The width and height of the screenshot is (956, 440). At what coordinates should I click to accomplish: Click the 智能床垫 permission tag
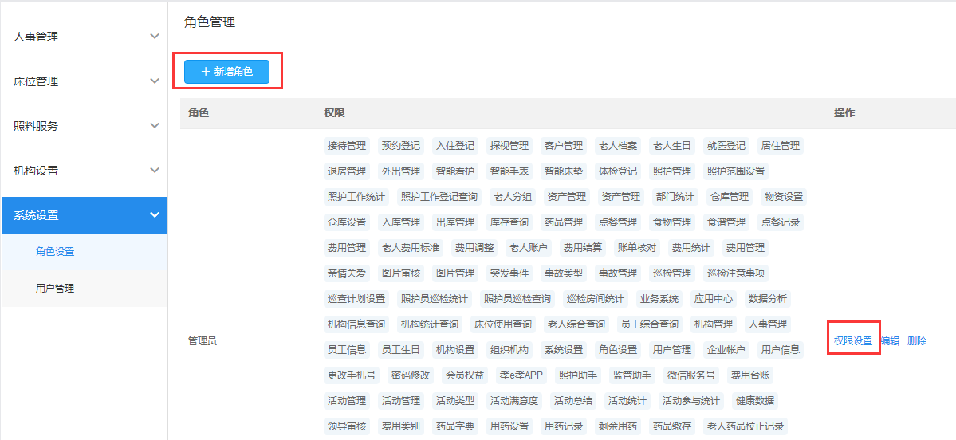[x=564, y=171]
